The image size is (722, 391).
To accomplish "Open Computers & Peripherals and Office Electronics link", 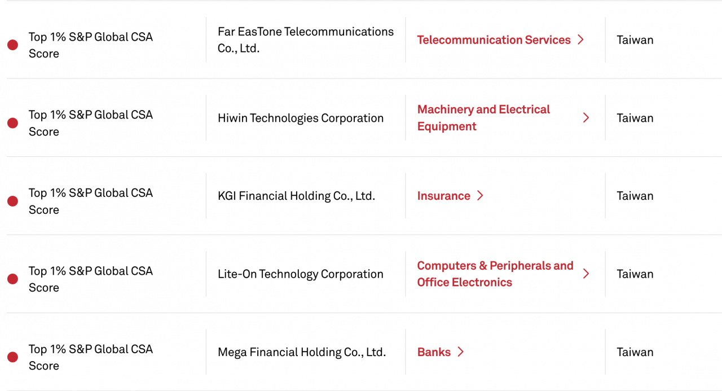I will click(x=495, y=274).
